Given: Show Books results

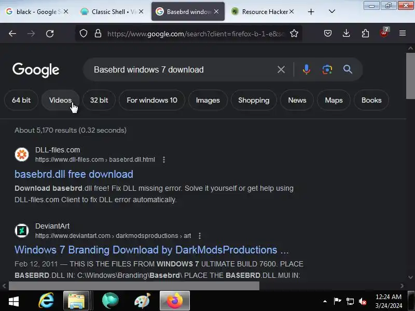Looking at the screenshot, I should point(371,100).
